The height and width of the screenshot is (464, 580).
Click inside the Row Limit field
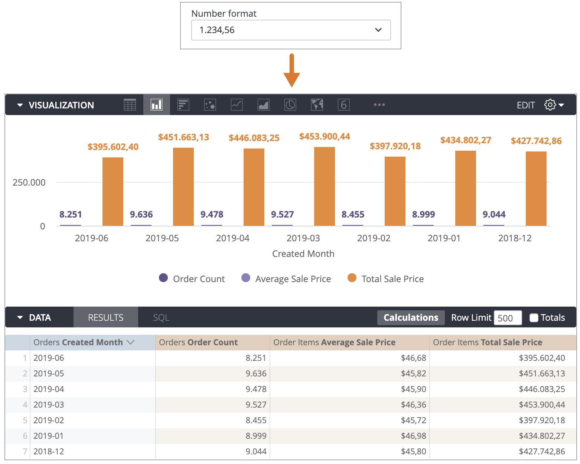coord(507,317)
